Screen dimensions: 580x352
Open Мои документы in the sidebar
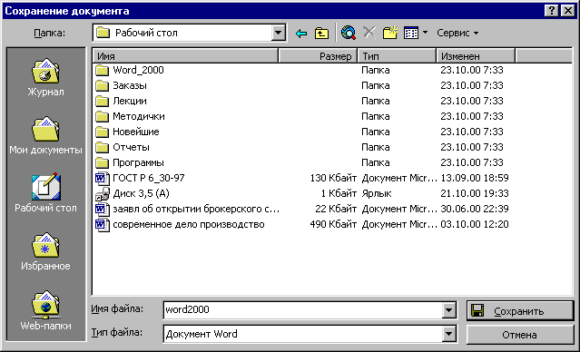[x=46, y=135]
